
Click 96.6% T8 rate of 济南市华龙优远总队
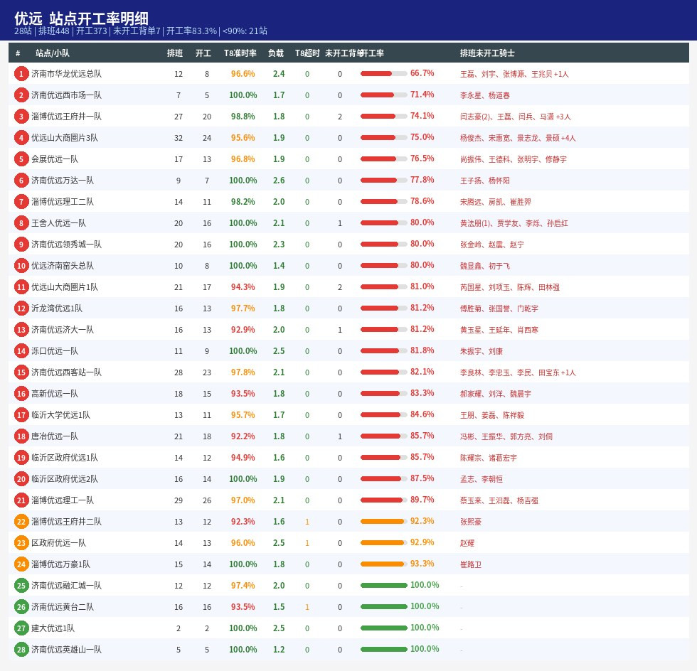click(x=243, y=74)
